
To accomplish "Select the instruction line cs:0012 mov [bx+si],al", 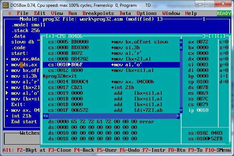I will [x=111, y=70].
